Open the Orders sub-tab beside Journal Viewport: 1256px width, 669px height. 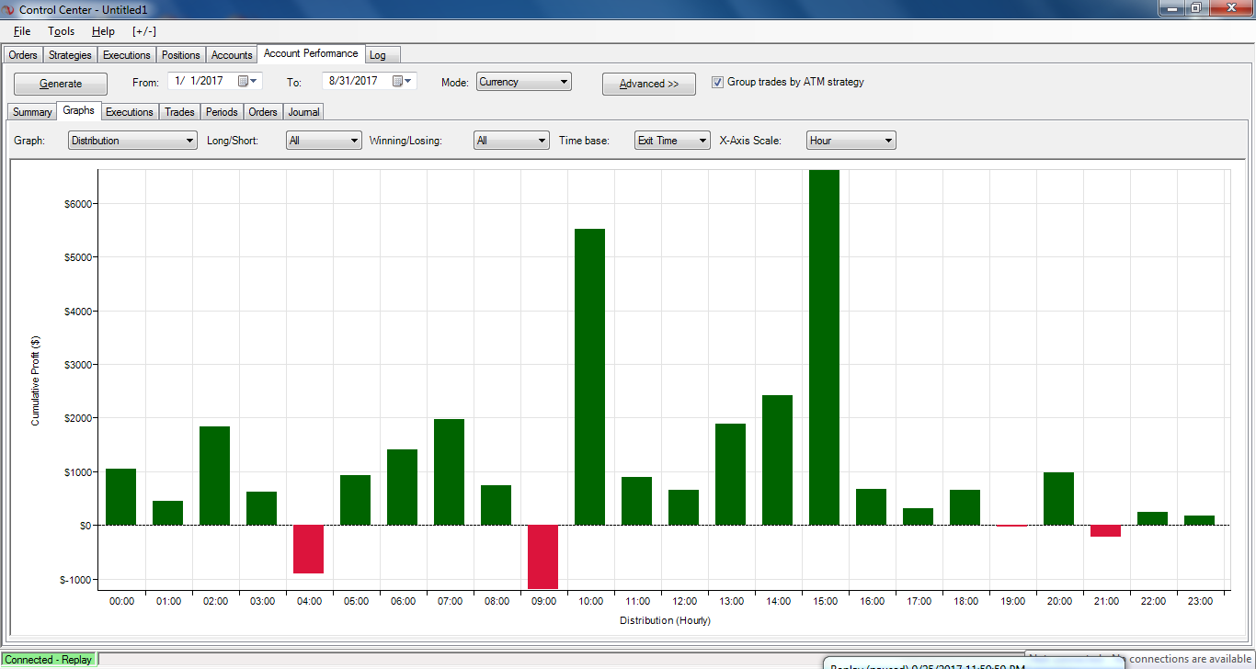click(x=263, y=112)
